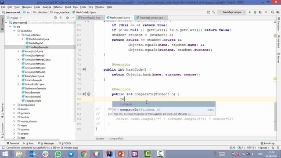Click the UTF-8 encoding indicator
Viewport: 281px width, 158px height.
[251, 147]
